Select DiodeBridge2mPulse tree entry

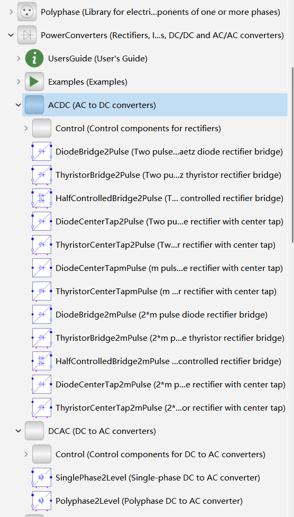[161, 314]
